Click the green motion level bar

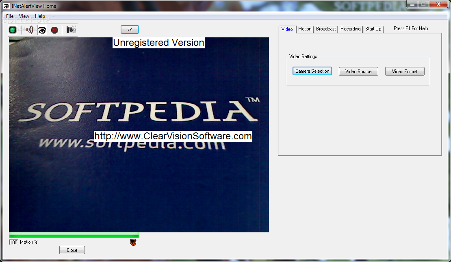pyautogui.click(x=74, y=235)
